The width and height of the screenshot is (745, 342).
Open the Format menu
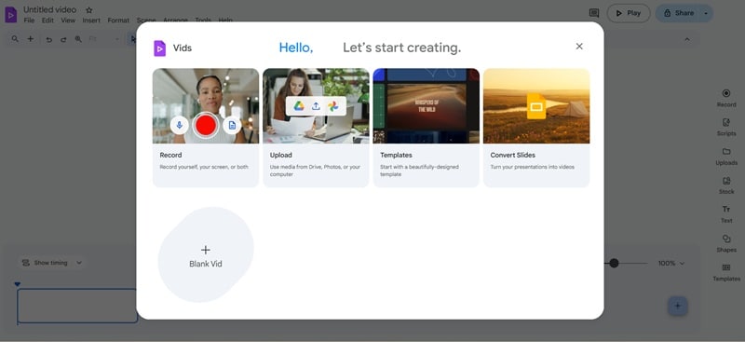[x=118, y=21]
